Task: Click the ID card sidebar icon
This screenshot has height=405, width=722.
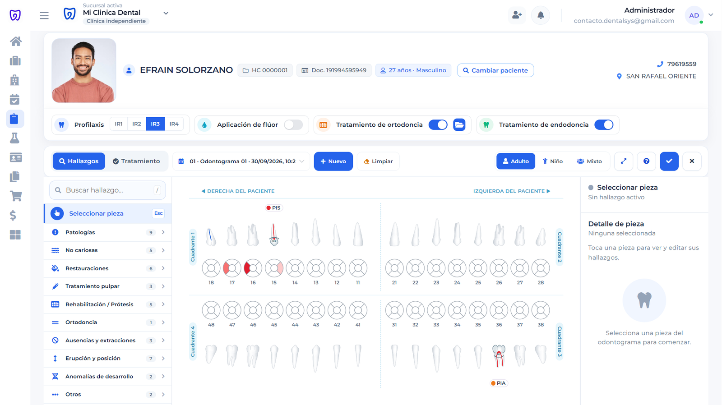Action: point(15,157)
